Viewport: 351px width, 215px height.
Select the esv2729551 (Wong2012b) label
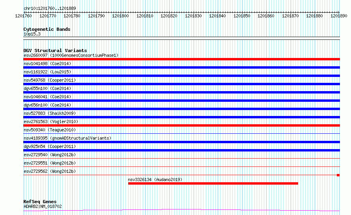click(x=50, y=163)
